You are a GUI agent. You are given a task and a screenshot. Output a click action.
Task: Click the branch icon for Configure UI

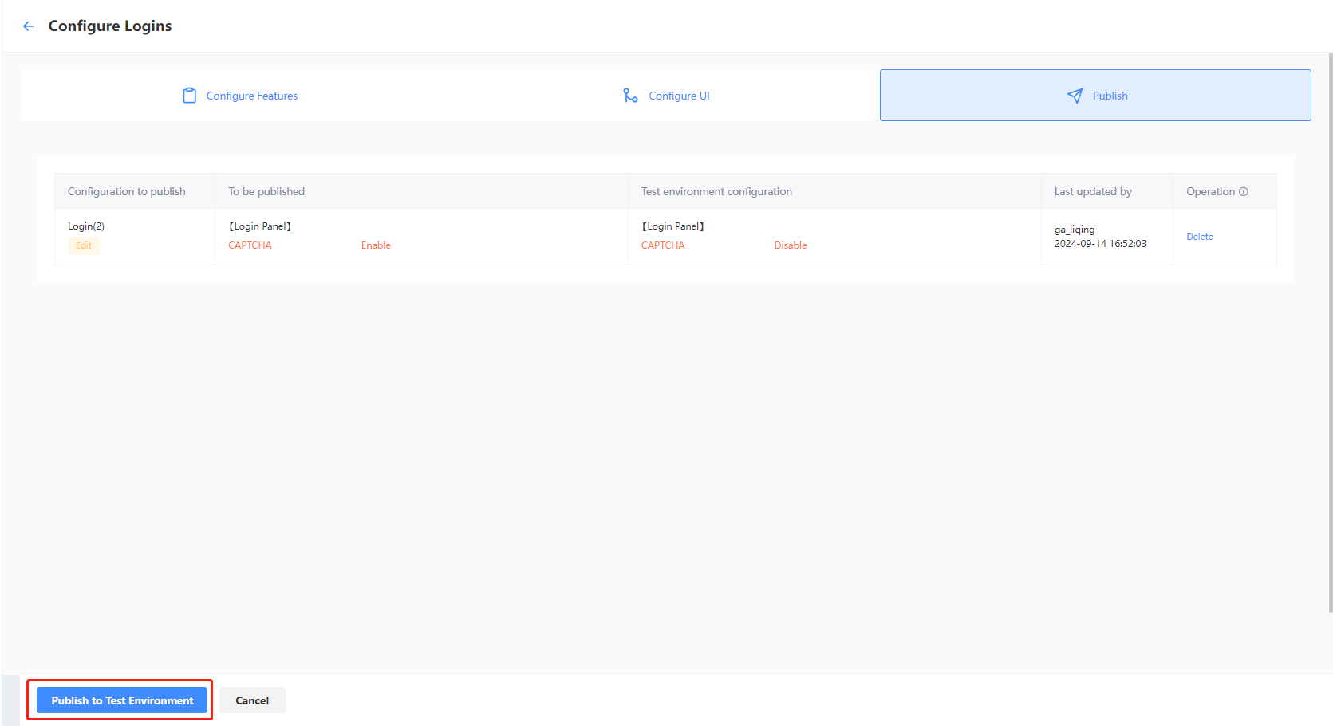click(x=630, y=96)
